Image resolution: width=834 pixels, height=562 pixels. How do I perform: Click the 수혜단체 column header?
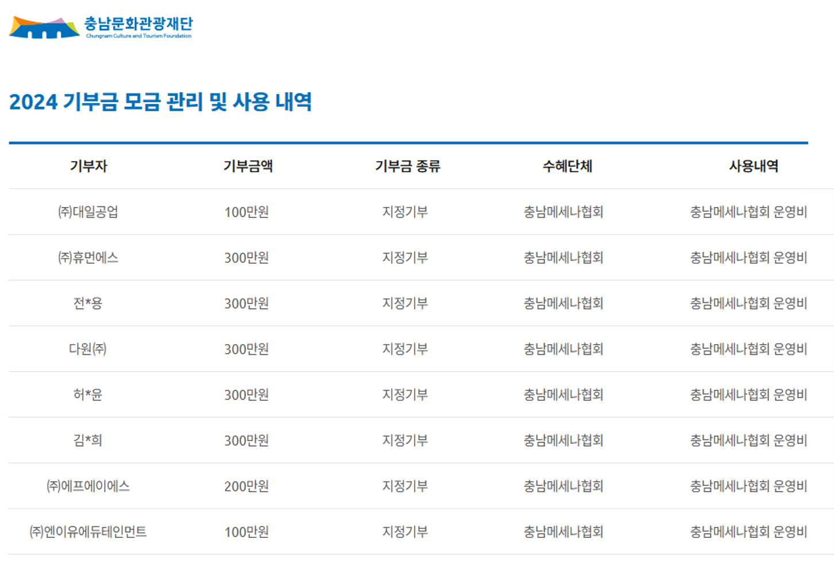coord(567,166)
